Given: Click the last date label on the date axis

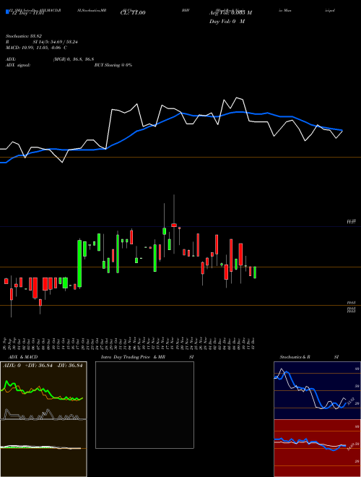Looking at the screenshot, I should (253, 344).
